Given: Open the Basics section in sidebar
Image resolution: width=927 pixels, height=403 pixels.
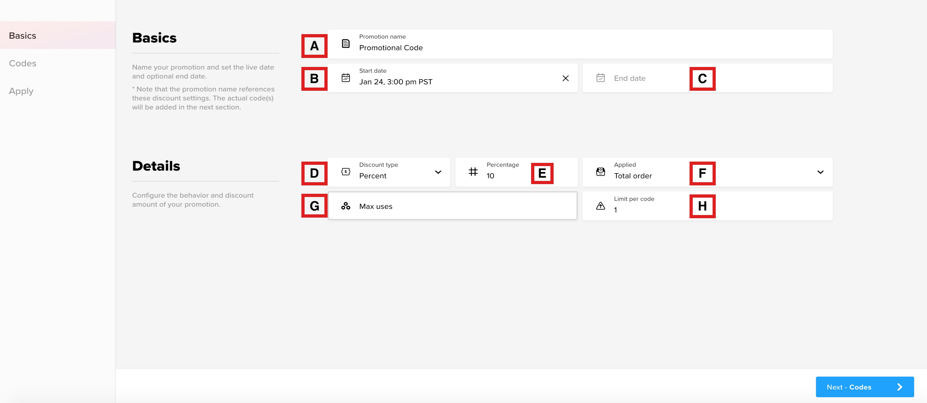Looking at the screenshot, I should pos(58,35).
